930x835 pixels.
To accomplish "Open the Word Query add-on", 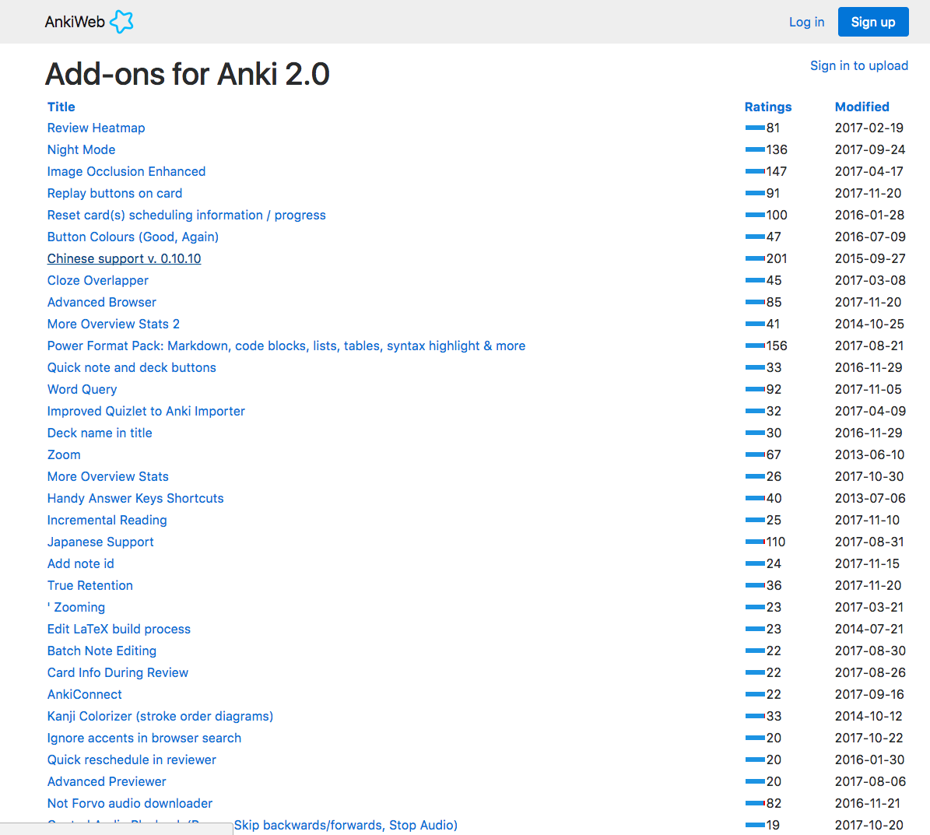I will click(82, 389).
